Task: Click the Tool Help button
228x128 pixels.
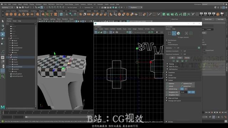Action: pos(221,19)
